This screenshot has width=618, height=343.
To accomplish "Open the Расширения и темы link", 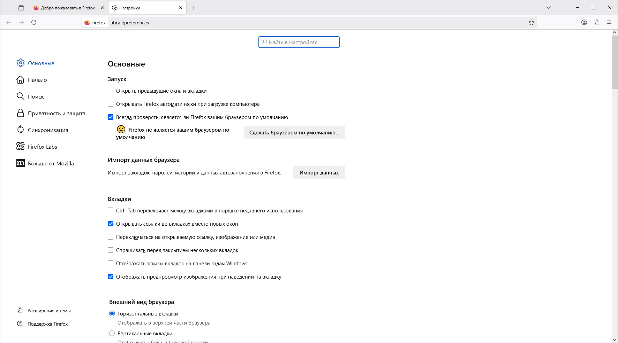I will 49,311.
